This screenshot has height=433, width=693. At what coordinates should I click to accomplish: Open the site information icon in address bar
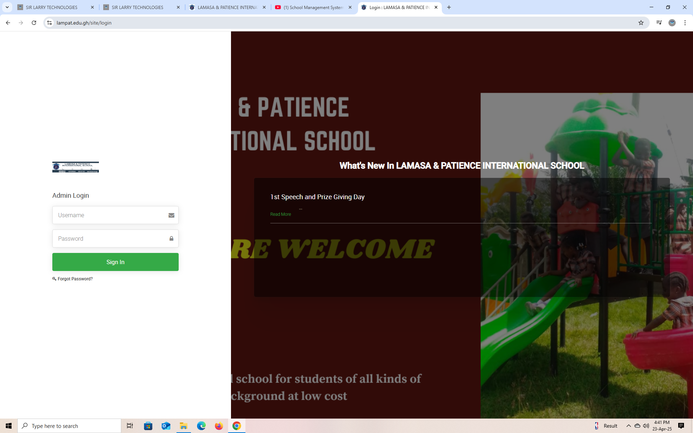(49, 23)
